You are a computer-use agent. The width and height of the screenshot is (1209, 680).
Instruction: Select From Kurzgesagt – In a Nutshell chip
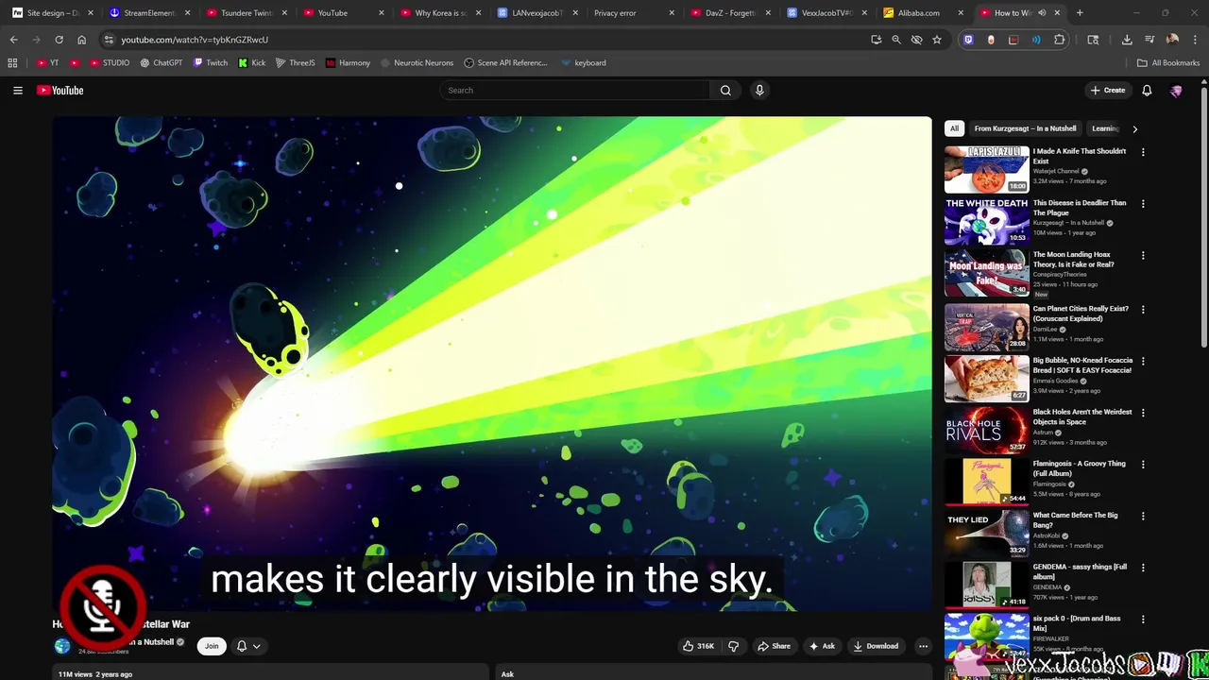tap(1025, 128)
